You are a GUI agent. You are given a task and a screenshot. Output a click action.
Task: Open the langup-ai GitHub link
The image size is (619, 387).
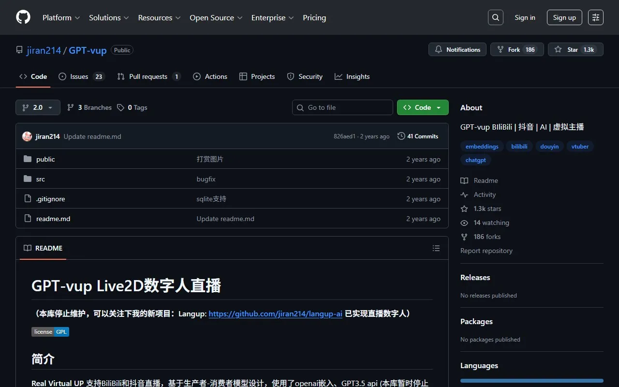275,313
